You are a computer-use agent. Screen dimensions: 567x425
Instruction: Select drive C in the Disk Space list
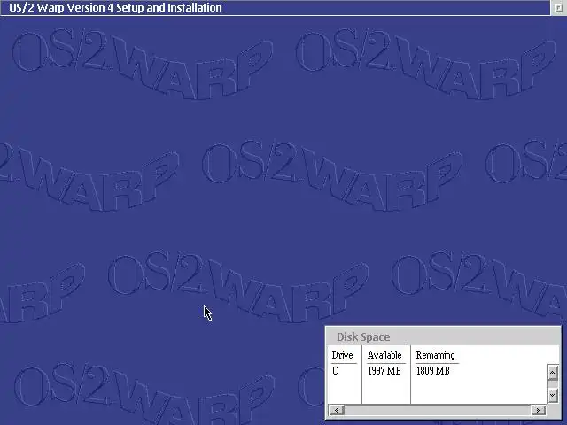click(x=335, y=371)
